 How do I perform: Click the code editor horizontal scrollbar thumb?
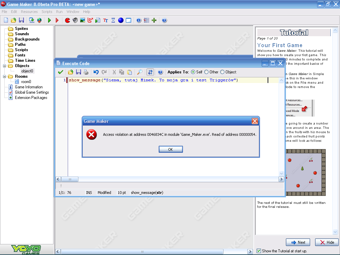pyautogui.click(x=70, y=179)
